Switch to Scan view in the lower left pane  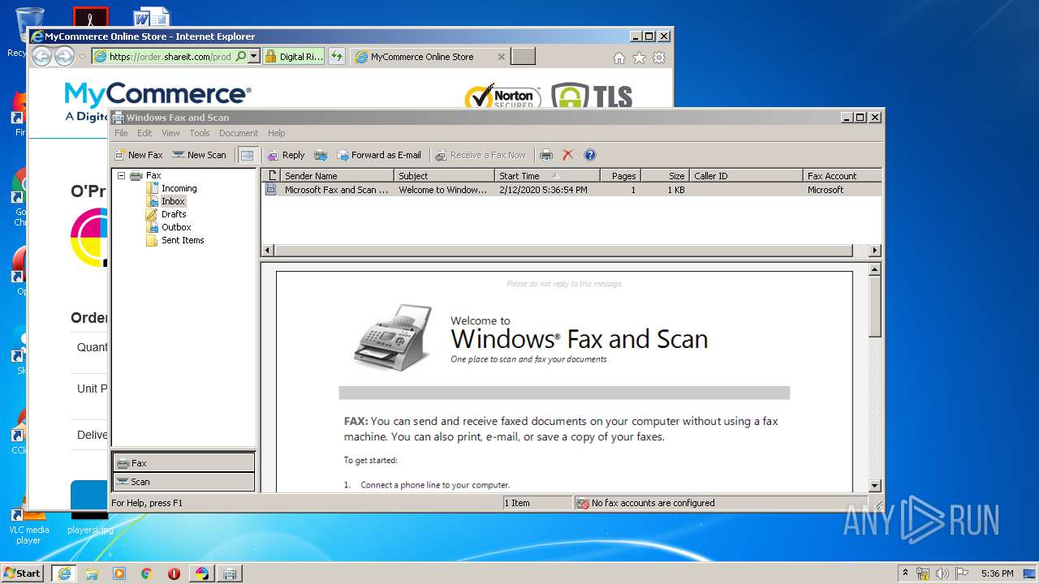(183, 482)
